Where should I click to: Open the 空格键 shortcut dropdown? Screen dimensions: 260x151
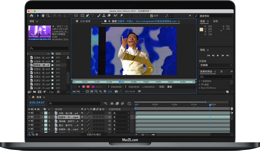tap(216, 65)
